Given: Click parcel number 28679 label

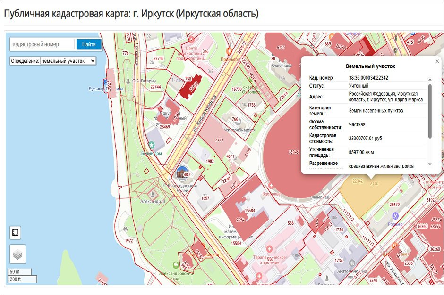Looking at the screenshot, I should (394, 205).
